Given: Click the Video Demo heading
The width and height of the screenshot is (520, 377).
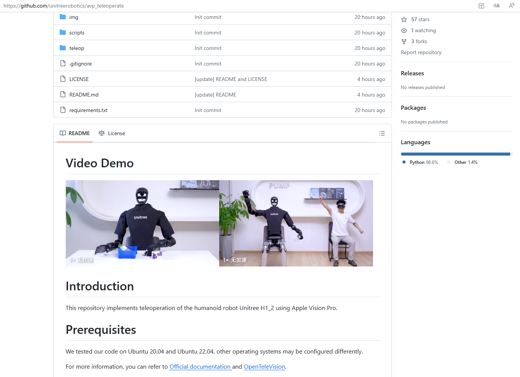Looking at the screenshot, I should [100, 163].
